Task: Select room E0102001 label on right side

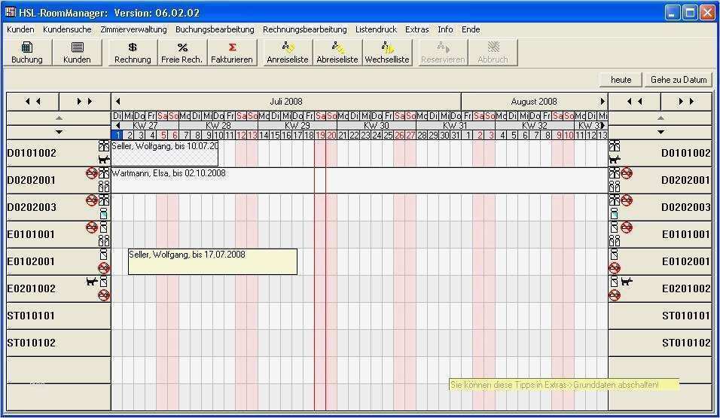Action: pyautogui.click(x=686, y=261)
